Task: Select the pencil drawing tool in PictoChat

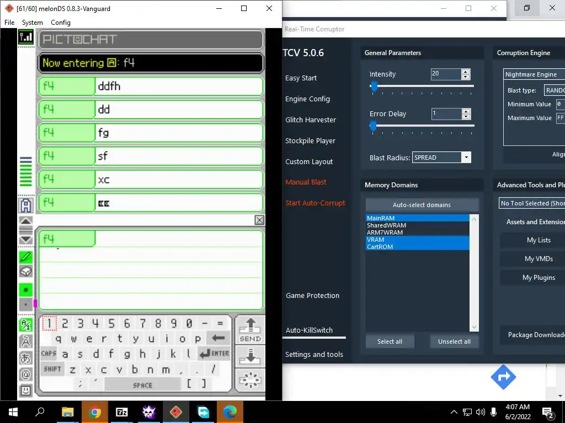Action: [x=25, y=257]
